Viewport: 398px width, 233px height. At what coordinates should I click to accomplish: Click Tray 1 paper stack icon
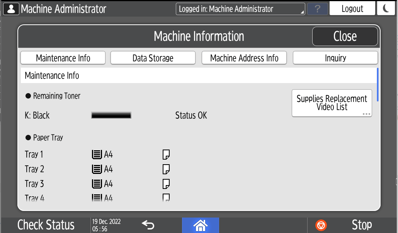click(x=97, y=155)
